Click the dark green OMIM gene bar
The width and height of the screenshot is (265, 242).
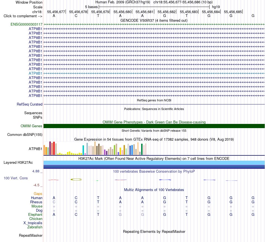(154, 126)
